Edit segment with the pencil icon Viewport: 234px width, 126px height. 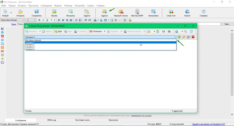click(x=184, y=37)
